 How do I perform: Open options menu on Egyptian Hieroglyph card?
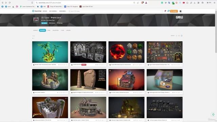click(x=105, y=93)
